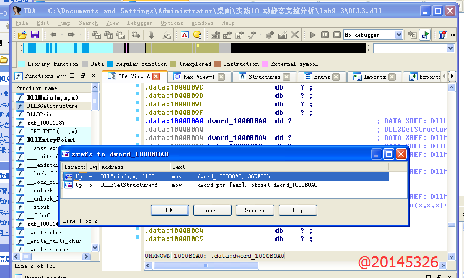The image size is (464, 278).
Task: Open the No debugger dropdown
Action: click(x=399, y=35)
